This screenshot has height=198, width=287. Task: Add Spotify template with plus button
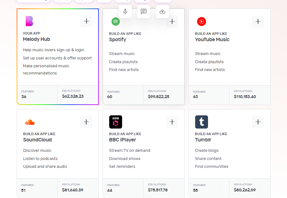pos(172,22)
